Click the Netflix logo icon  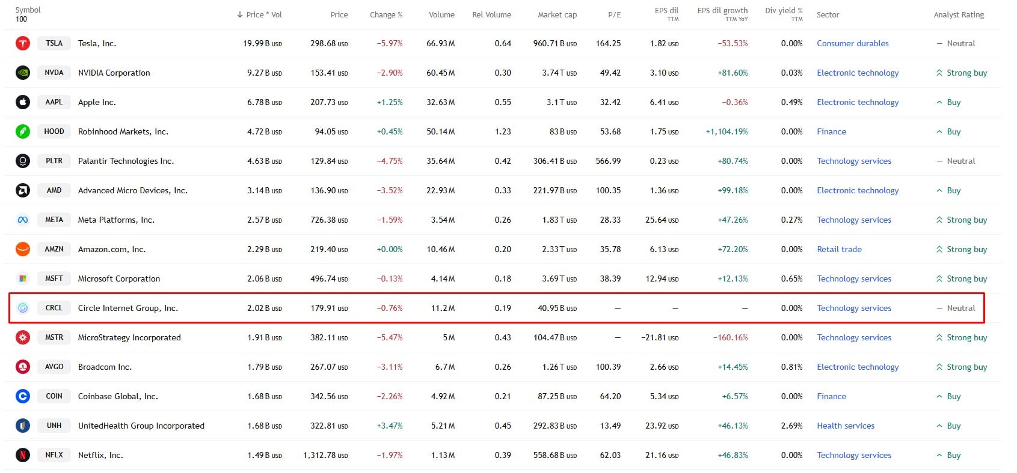coord(23,455)
